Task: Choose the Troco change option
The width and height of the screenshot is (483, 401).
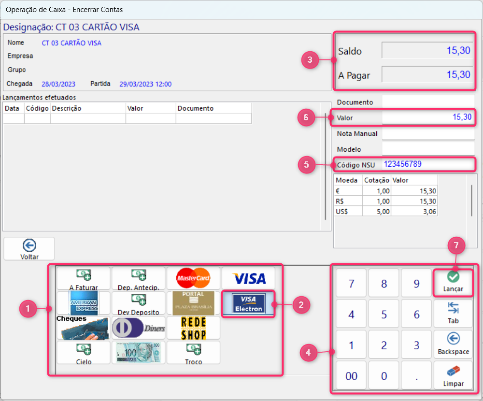Action: click(193, 353)
